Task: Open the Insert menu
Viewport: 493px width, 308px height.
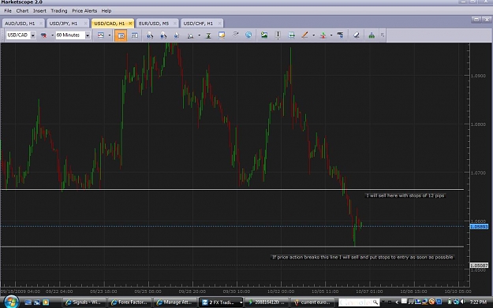Action: [39, 11]
